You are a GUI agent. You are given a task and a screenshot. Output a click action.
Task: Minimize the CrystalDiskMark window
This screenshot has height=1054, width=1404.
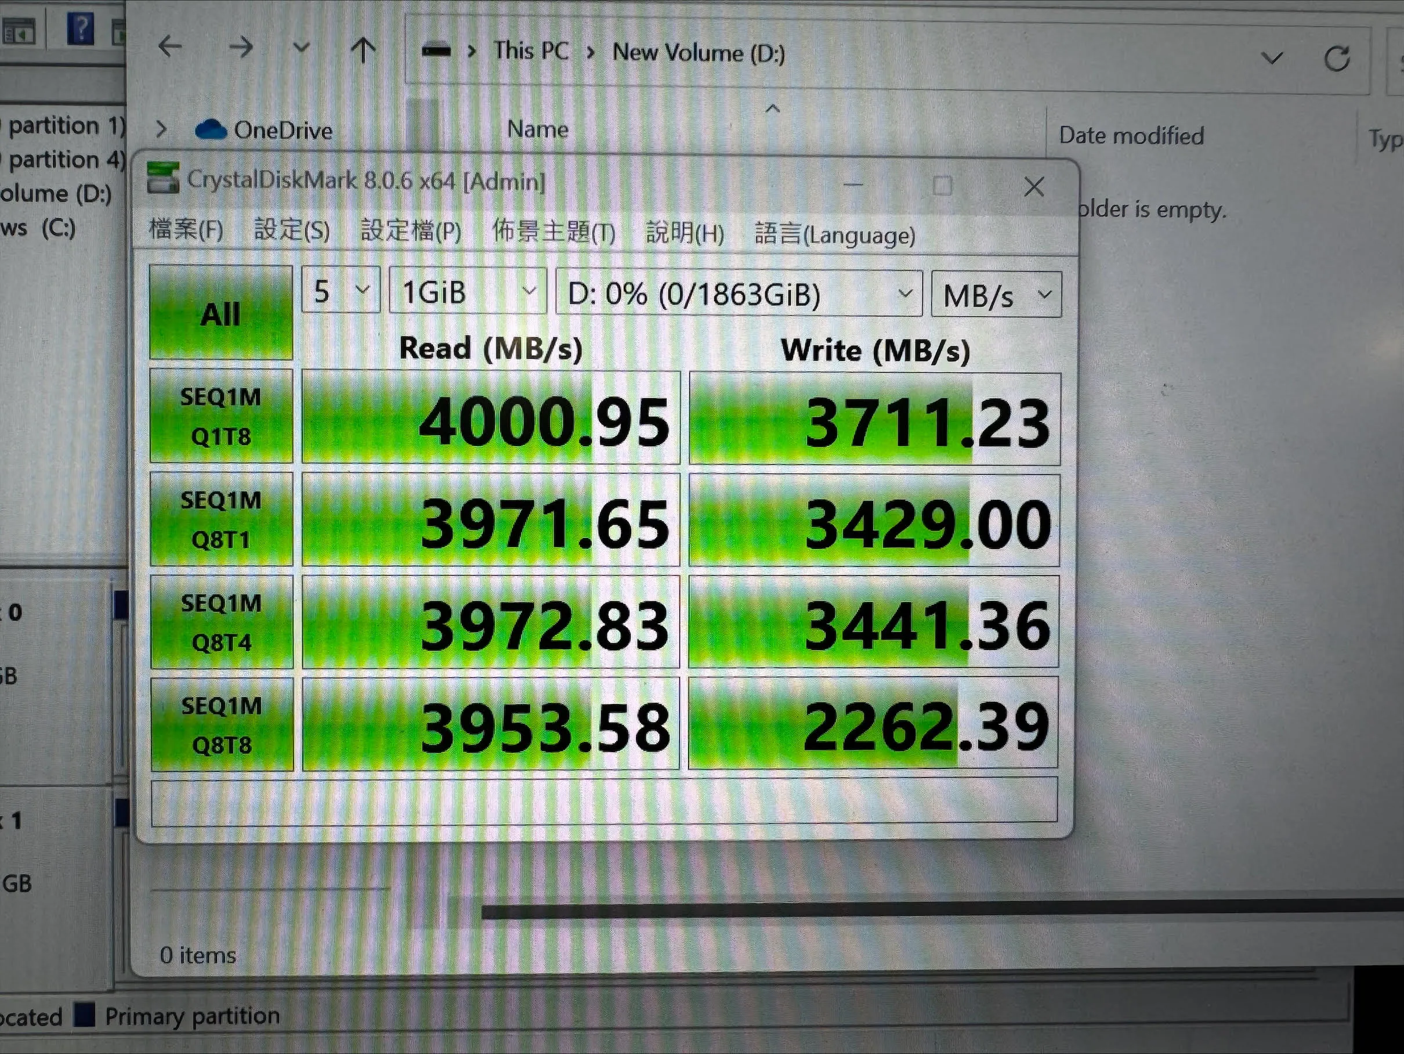pos(853,185)
